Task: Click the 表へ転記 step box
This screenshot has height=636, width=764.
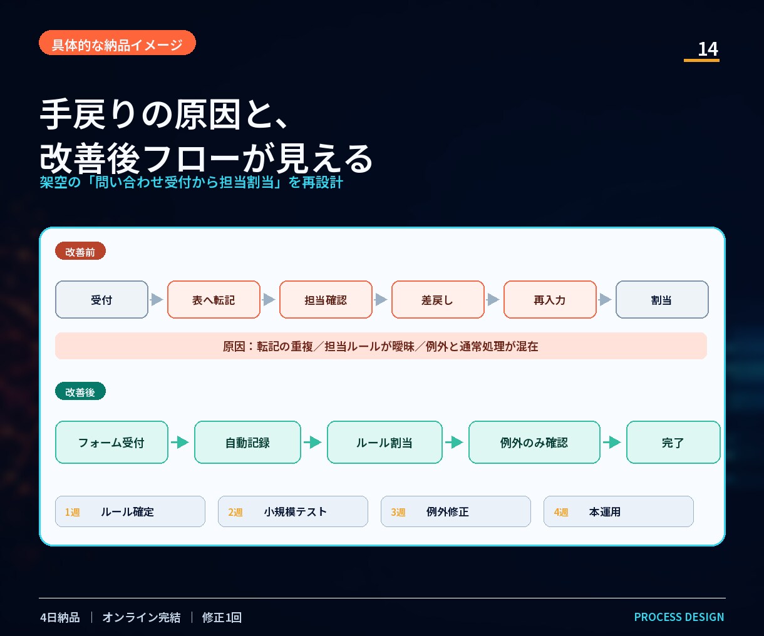Action: coord(214,300)
